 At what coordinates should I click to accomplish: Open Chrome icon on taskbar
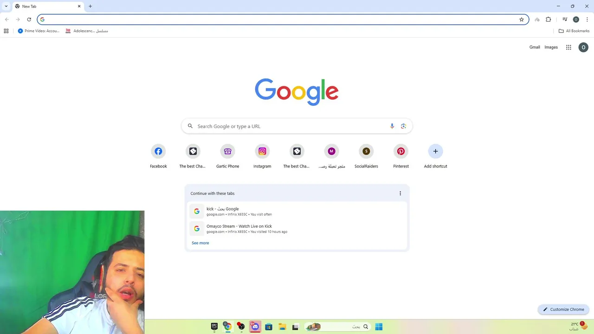(227, 327)
